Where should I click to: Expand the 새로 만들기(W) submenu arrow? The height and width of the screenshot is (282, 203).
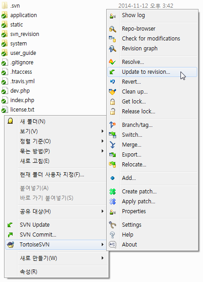(x=102, y=258)
